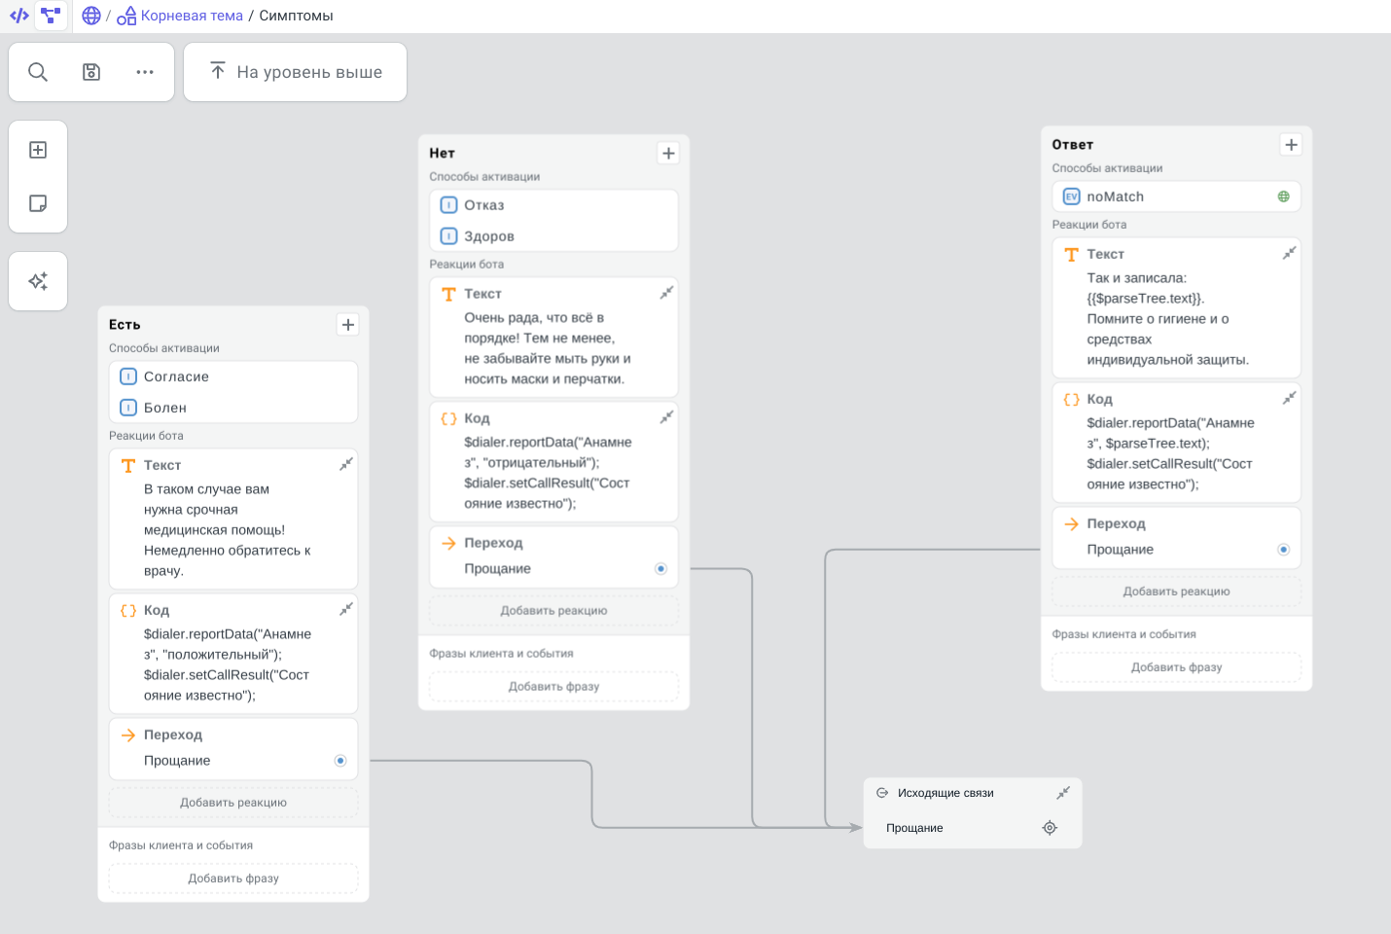Image resolution: width=1391 pixels, height=934 pixels.
Task: Click plus button on Ответ state header
Action: click(x=1291, y=145)
